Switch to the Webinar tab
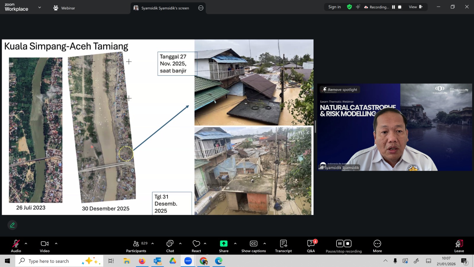The height and width of the screenshot is (267, 474). coord(64,8)
